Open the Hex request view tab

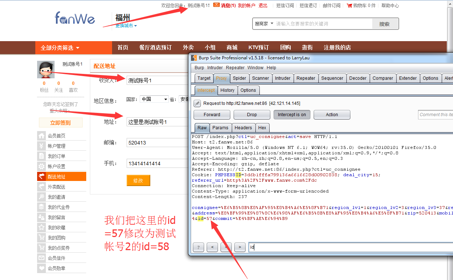[262, 128]
